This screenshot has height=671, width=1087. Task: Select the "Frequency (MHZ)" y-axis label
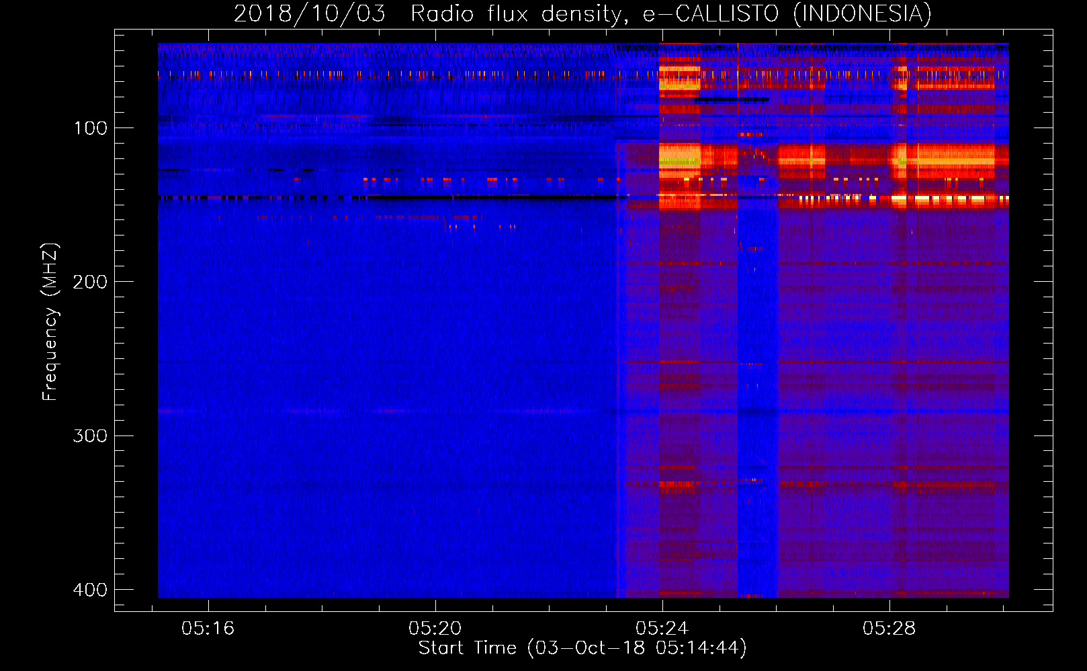(x=50, y=322)
